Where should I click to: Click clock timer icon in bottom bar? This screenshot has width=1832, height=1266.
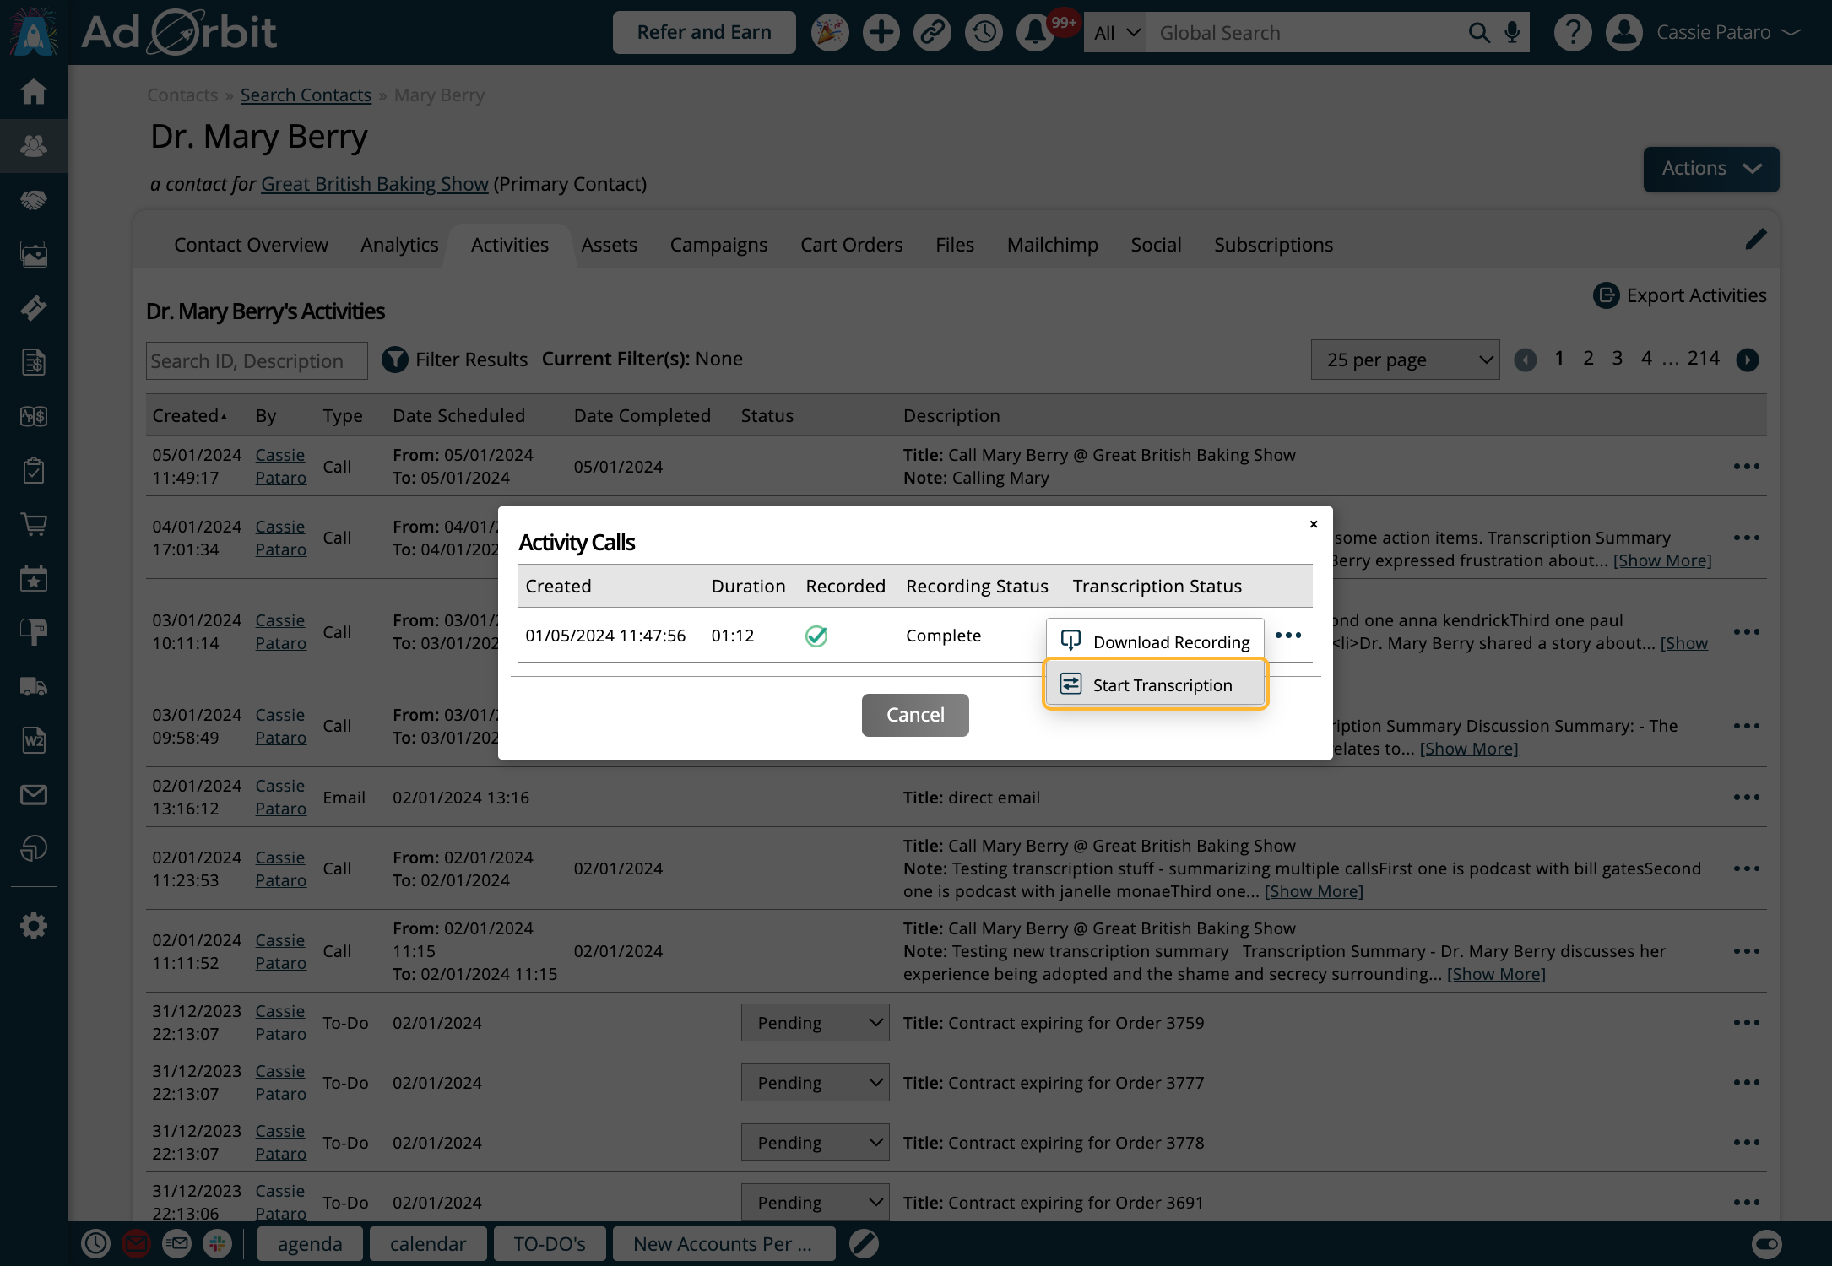(95, 1243)
